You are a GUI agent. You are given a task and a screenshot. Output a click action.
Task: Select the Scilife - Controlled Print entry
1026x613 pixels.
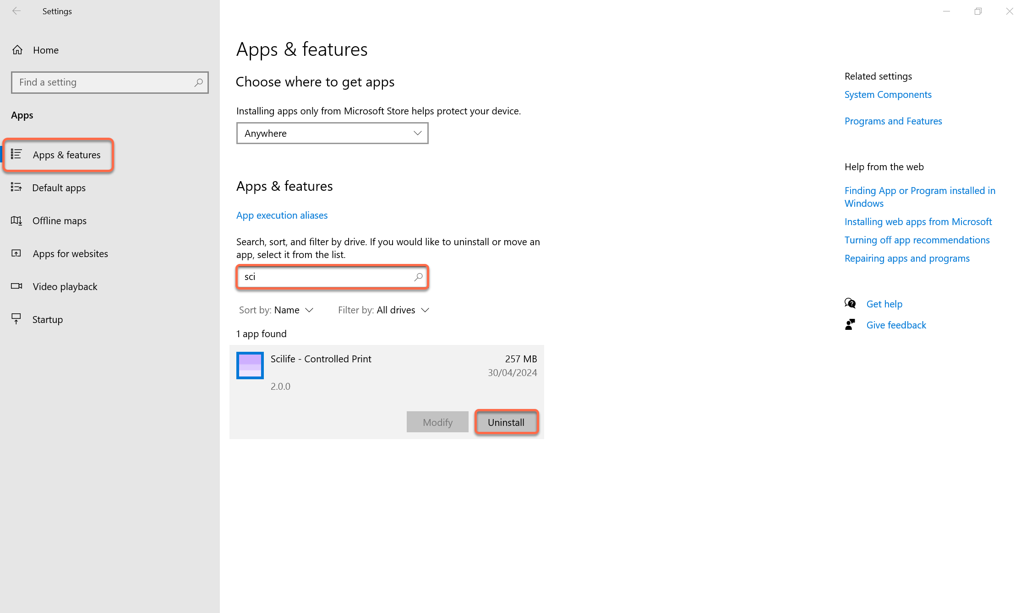[387, 392]
